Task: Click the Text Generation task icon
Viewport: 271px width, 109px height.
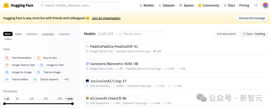Action: pyautogui.click(x=7, y=58)
